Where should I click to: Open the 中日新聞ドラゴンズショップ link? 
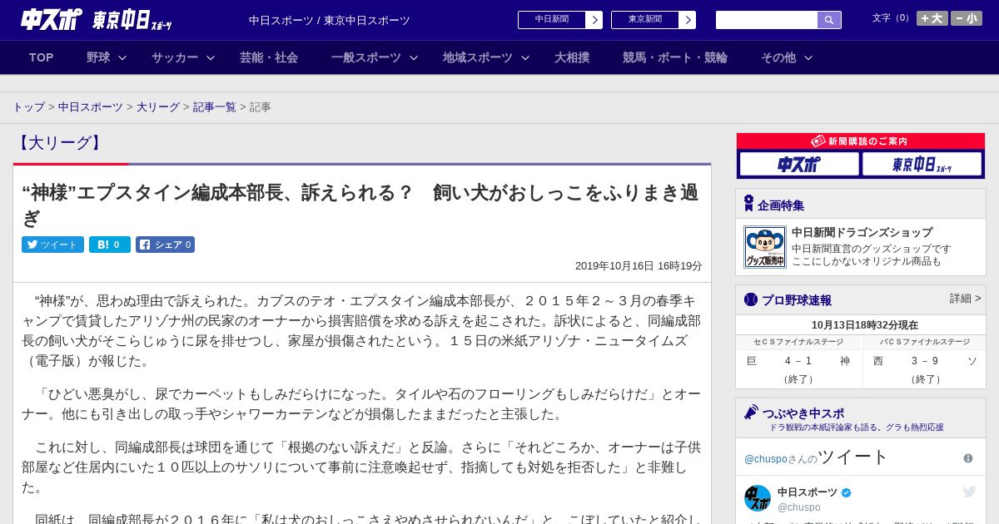pos(862,233)
